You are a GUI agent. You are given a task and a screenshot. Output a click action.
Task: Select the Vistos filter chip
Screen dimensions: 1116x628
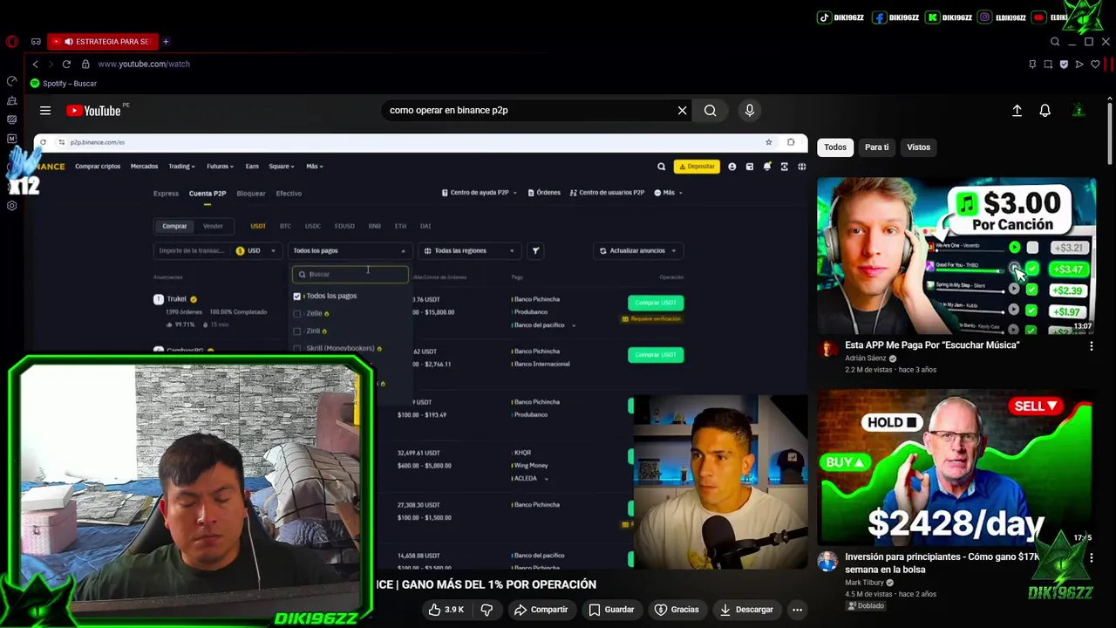[918, 147]
